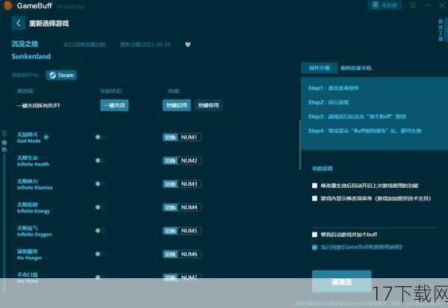This screenshot has height=308, width=448.
Task: Click the back arrow next to 重新选择游戏
Action: pos(18,23)
